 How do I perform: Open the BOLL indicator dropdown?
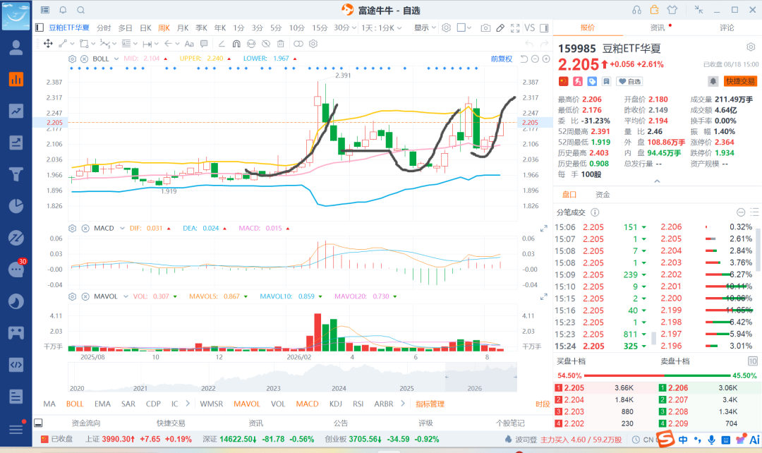pyautogui.click(x=116, y=59)
